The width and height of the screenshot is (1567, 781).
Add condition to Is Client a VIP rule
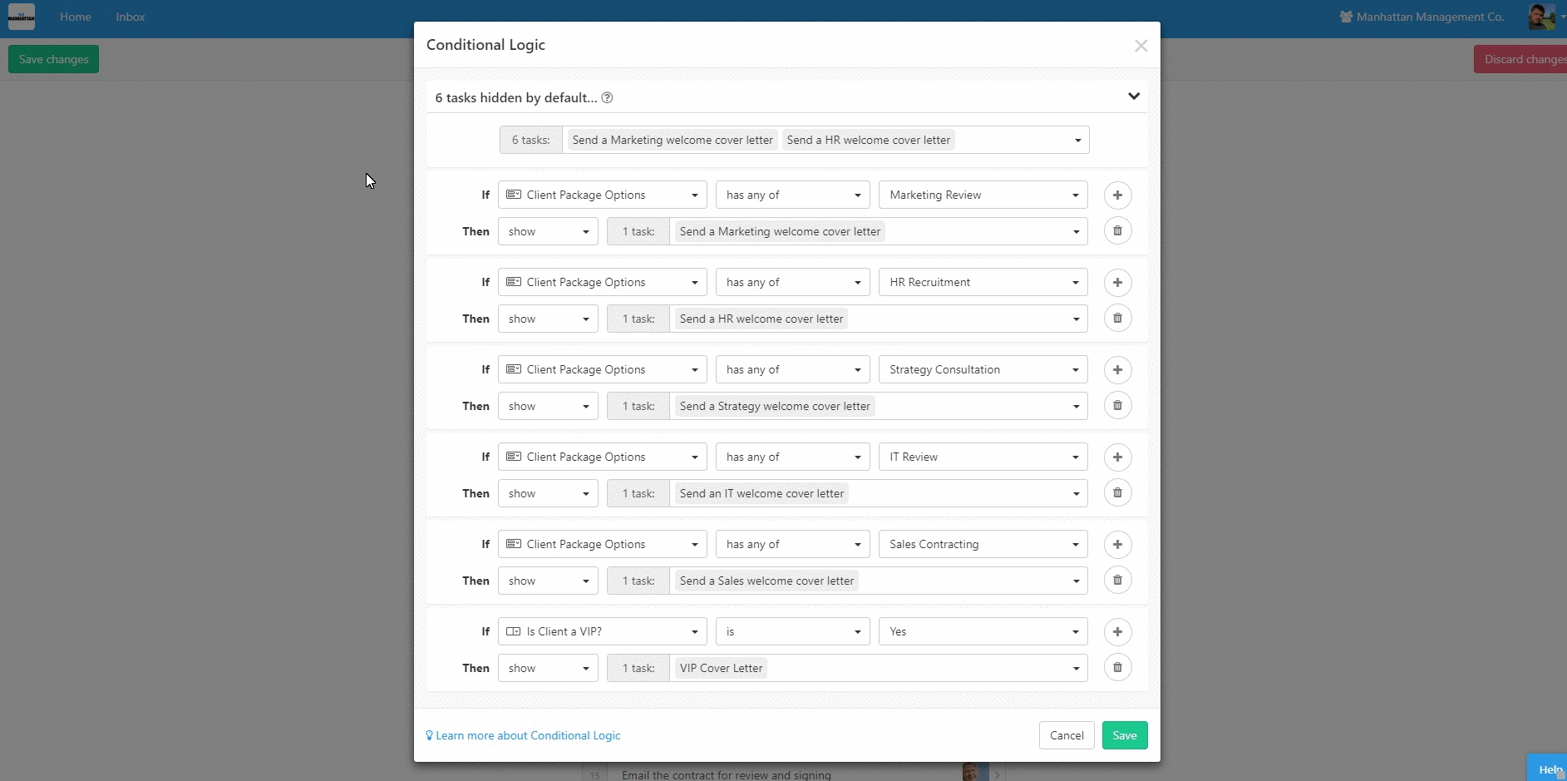[1117, 632]
